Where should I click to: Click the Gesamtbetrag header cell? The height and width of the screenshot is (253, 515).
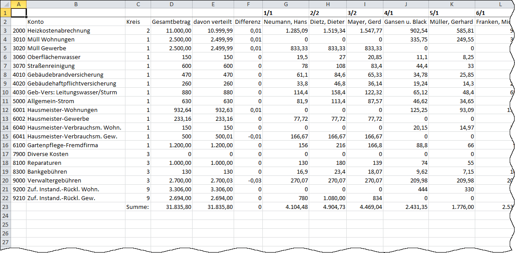pyautogui.click(x=171, y=22)
